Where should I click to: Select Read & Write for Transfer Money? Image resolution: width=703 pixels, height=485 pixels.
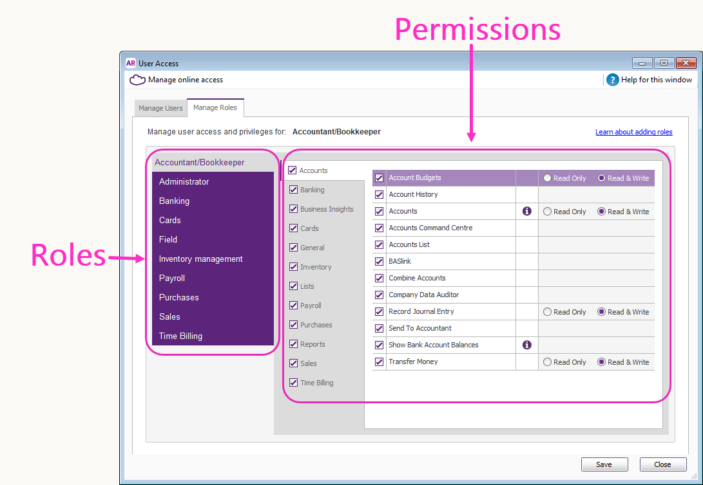tap(602, 362)
